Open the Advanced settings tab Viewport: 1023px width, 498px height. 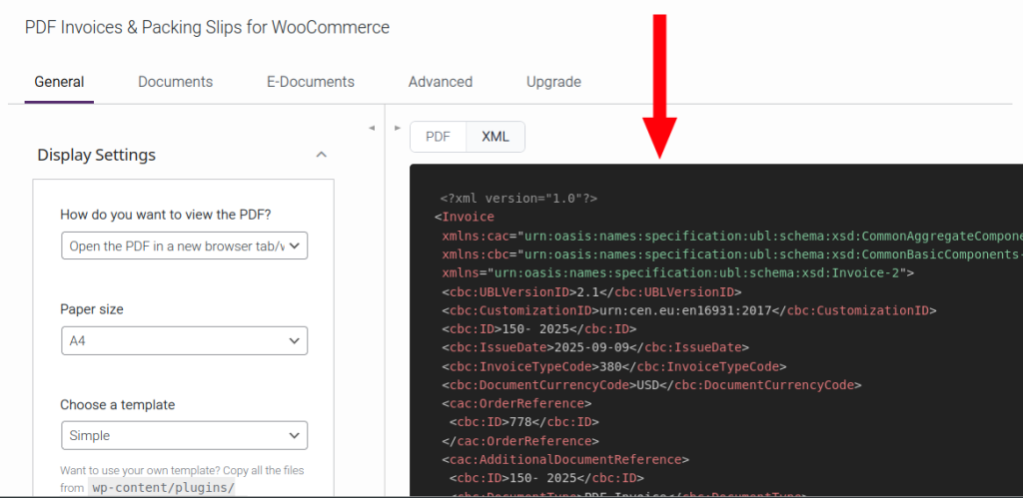point(441,82)
